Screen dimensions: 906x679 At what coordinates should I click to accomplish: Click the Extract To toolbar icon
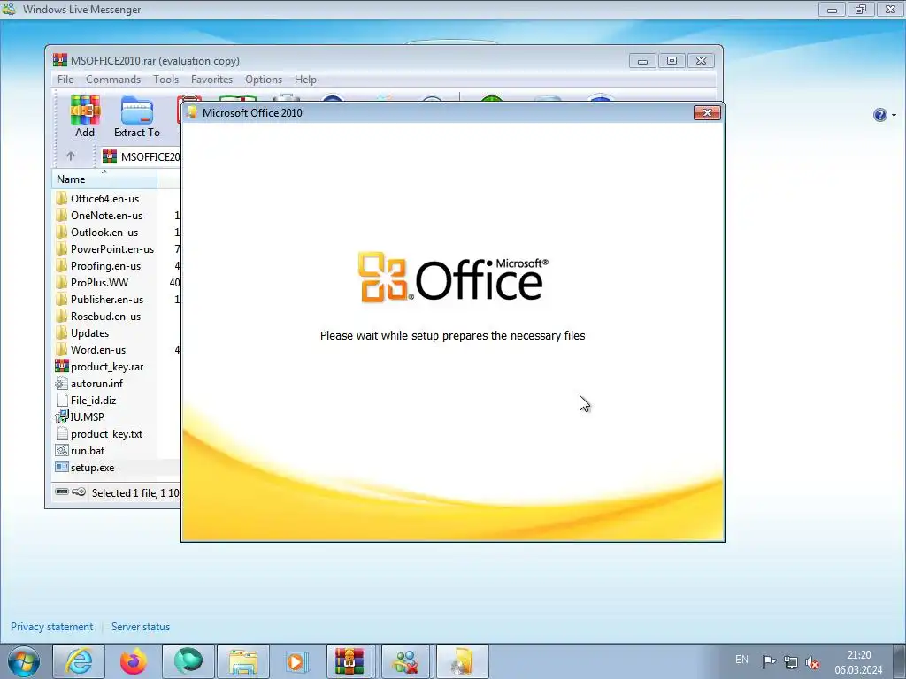pos(137,116)
